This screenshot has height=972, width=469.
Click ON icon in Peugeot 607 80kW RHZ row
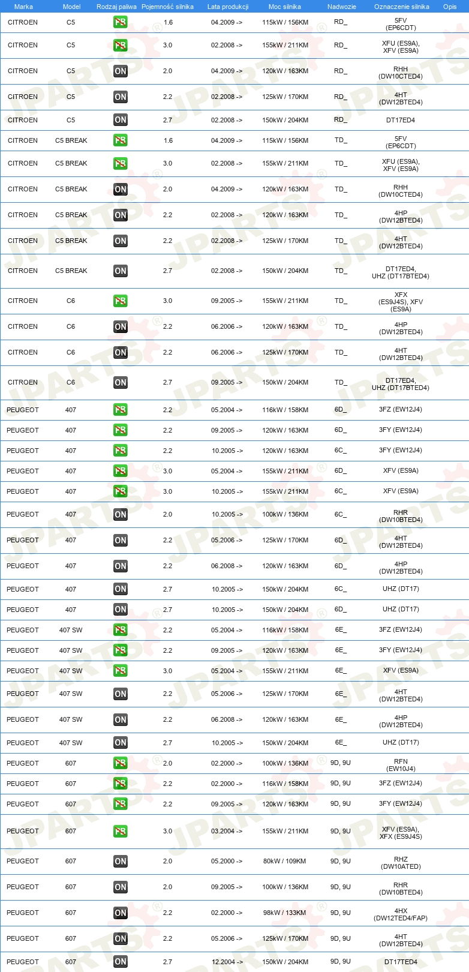point(120,861)
